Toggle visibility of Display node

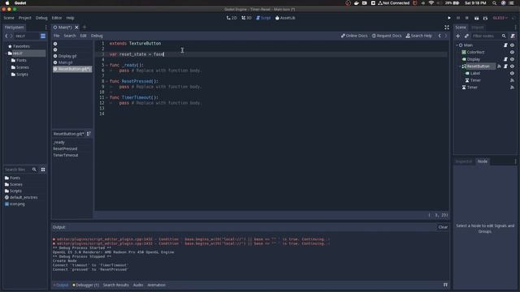512,59
